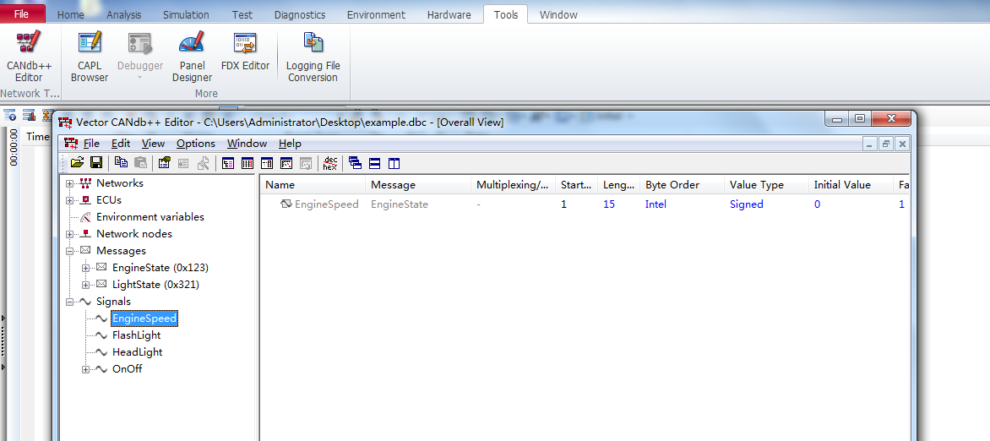The height and width of the screenshot is (441, 990).
Task: Select the FlashLight signal
Action: [136, 335]
